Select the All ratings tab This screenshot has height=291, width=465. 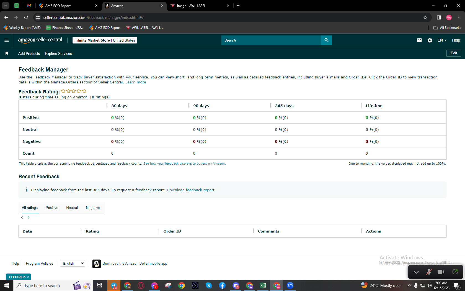tap(30, 208)
